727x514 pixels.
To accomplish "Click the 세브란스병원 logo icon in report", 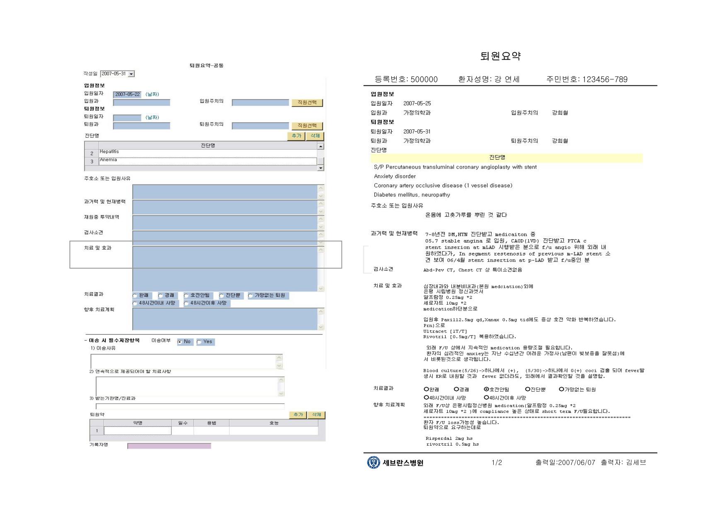I will pos(373,462).
